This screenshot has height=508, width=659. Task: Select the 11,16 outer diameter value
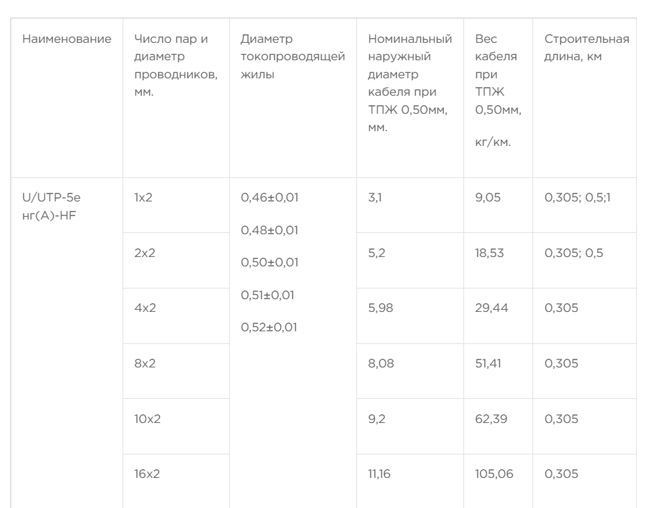(x=379, y=475)
